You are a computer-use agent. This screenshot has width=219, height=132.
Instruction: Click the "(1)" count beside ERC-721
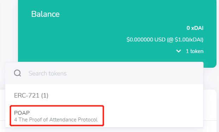point(45,95)
